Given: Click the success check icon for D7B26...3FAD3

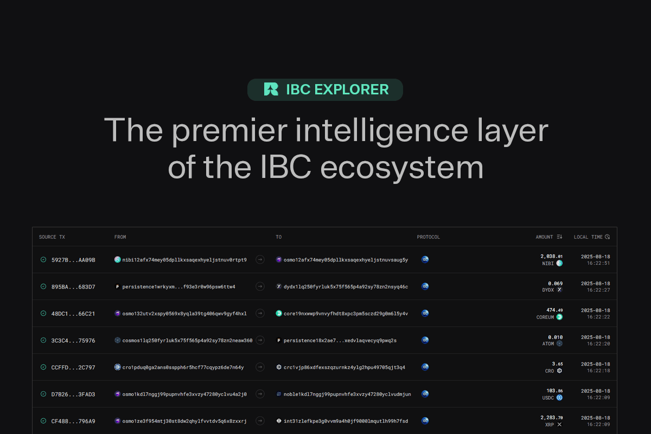Looking at the screenshot, I should click(x=43, y=394).
